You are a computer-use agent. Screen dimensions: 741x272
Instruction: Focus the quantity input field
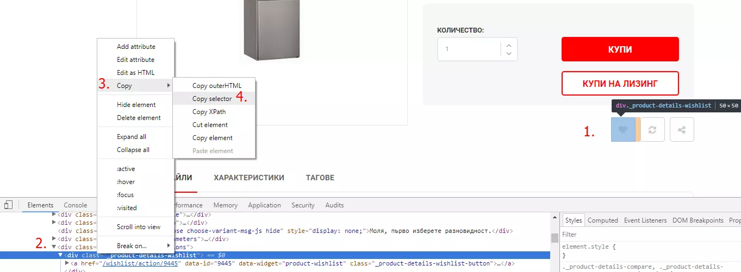(x=469, y=49)
